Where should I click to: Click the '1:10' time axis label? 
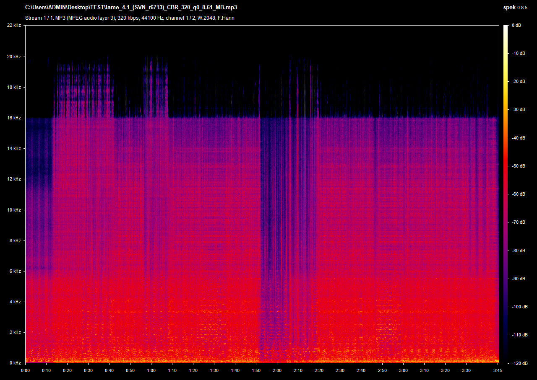click(172, 370)
